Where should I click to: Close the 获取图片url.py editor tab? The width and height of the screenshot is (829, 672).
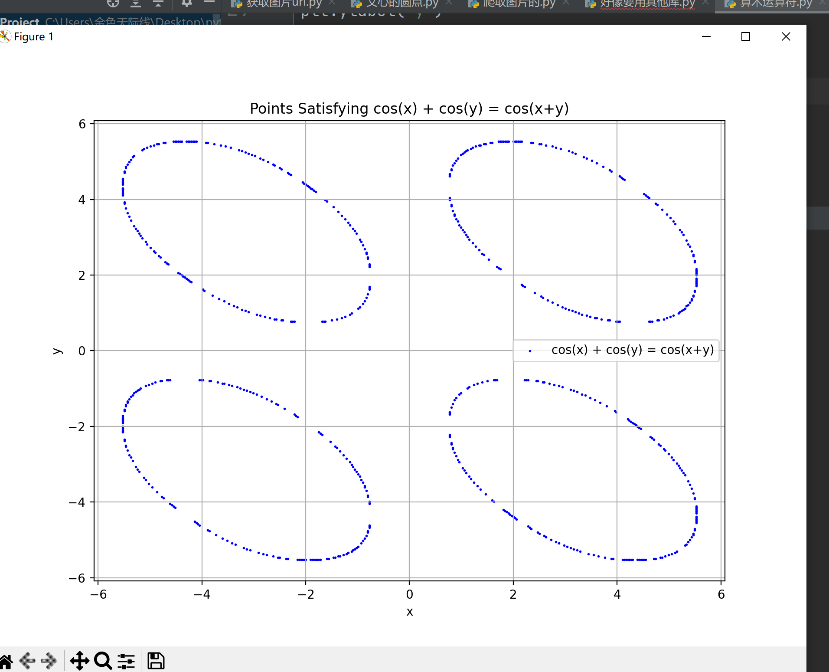[332, 3]
